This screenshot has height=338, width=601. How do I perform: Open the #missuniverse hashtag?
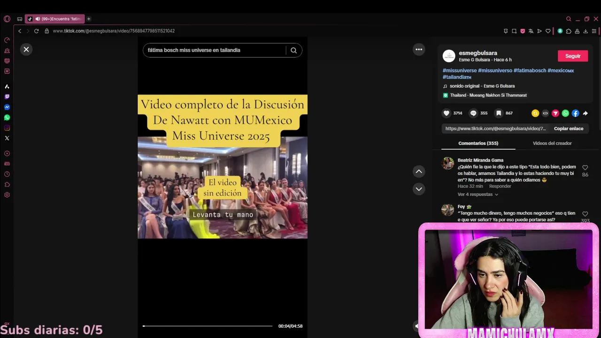tap(460, 70)
